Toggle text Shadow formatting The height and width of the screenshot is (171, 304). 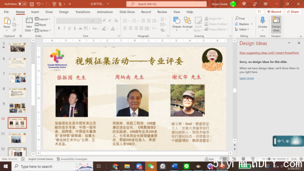(x=75, y=28)
